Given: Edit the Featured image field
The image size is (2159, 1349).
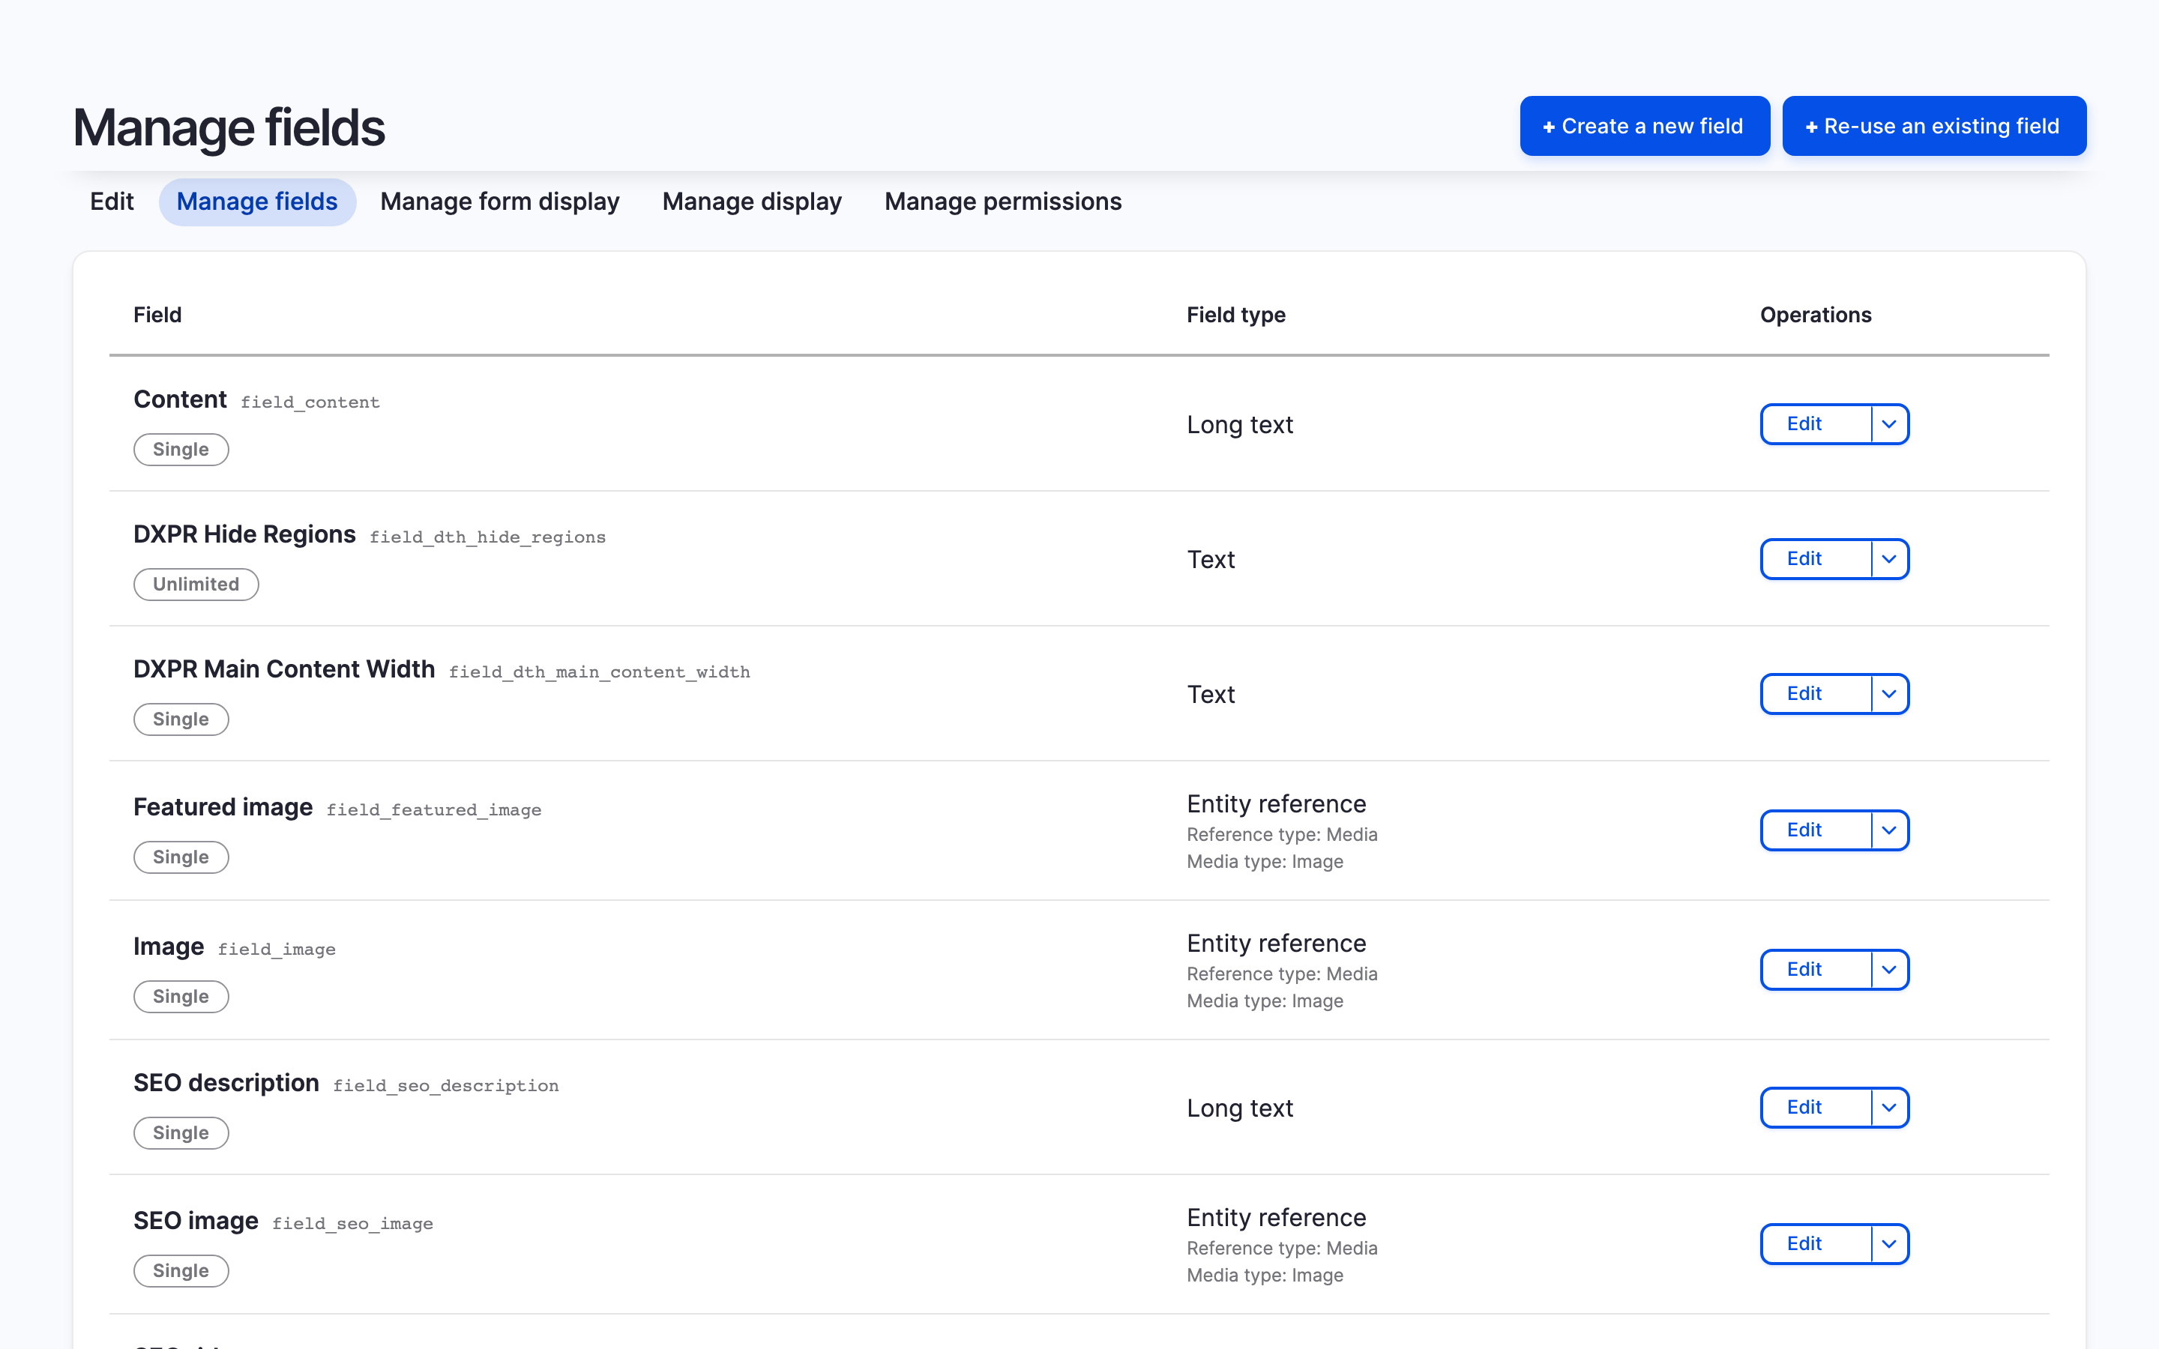Looking at the screenshot, I should coord(1816,830).
